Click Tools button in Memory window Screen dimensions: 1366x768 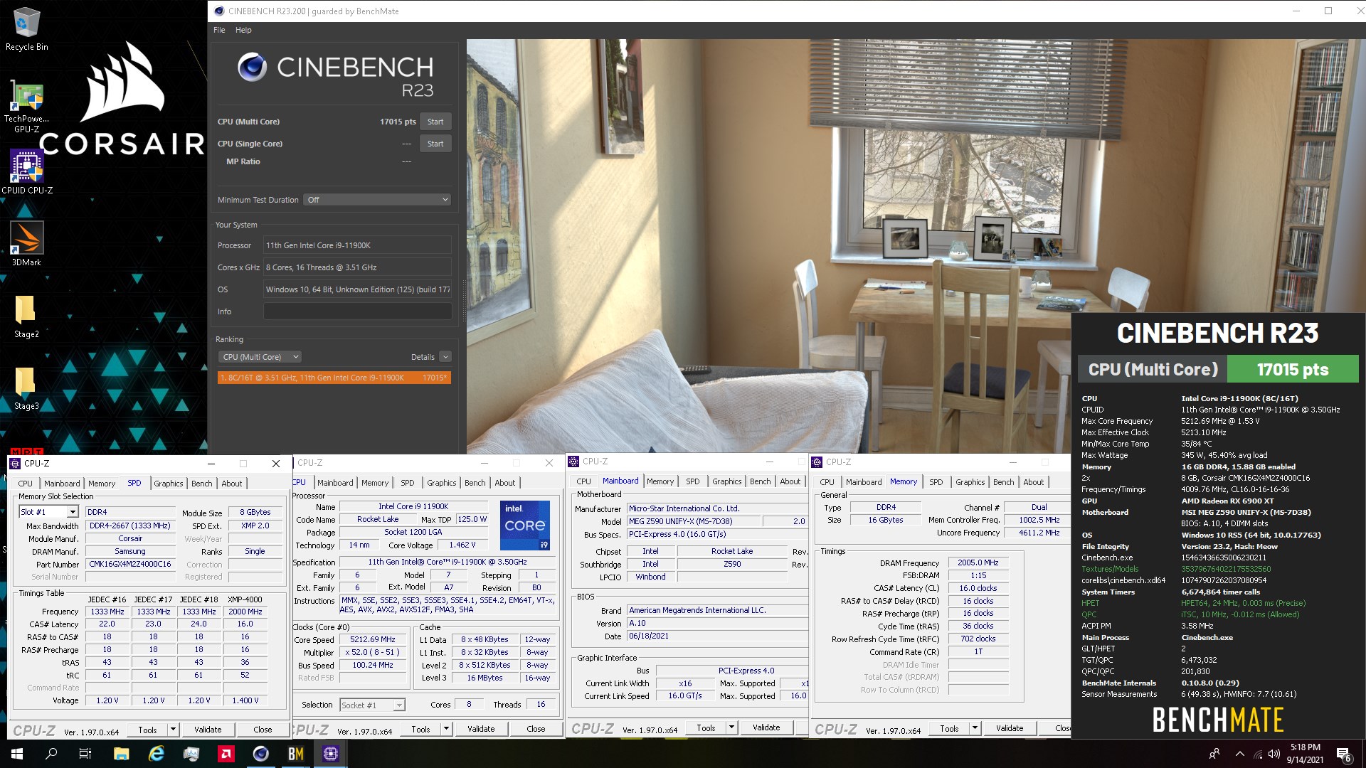pyautogui.click(x=949, y=728)
